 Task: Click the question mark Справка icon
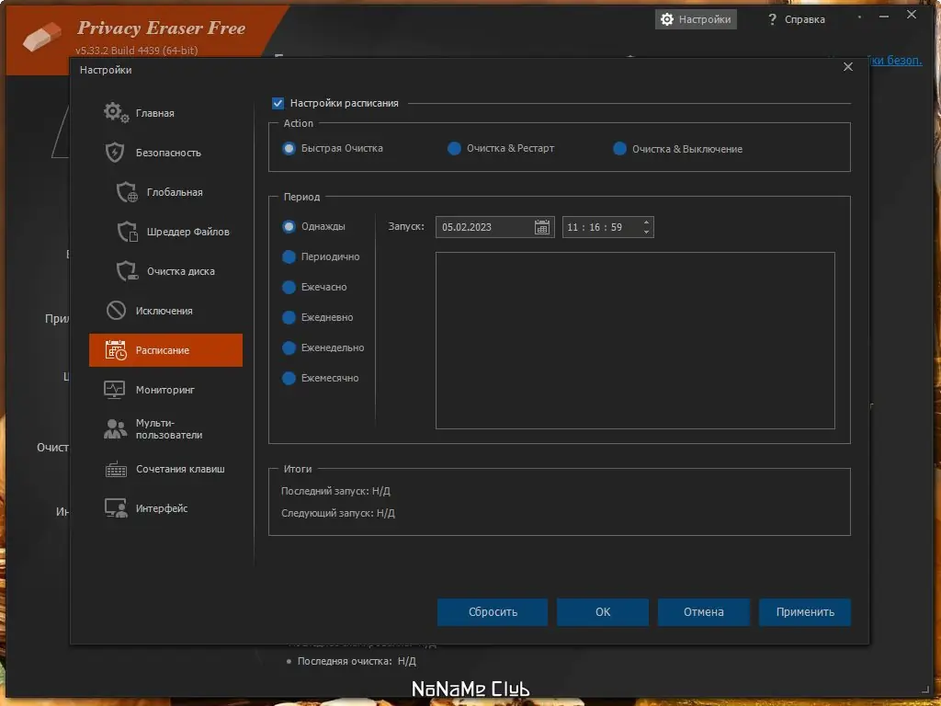click(772, 20)
